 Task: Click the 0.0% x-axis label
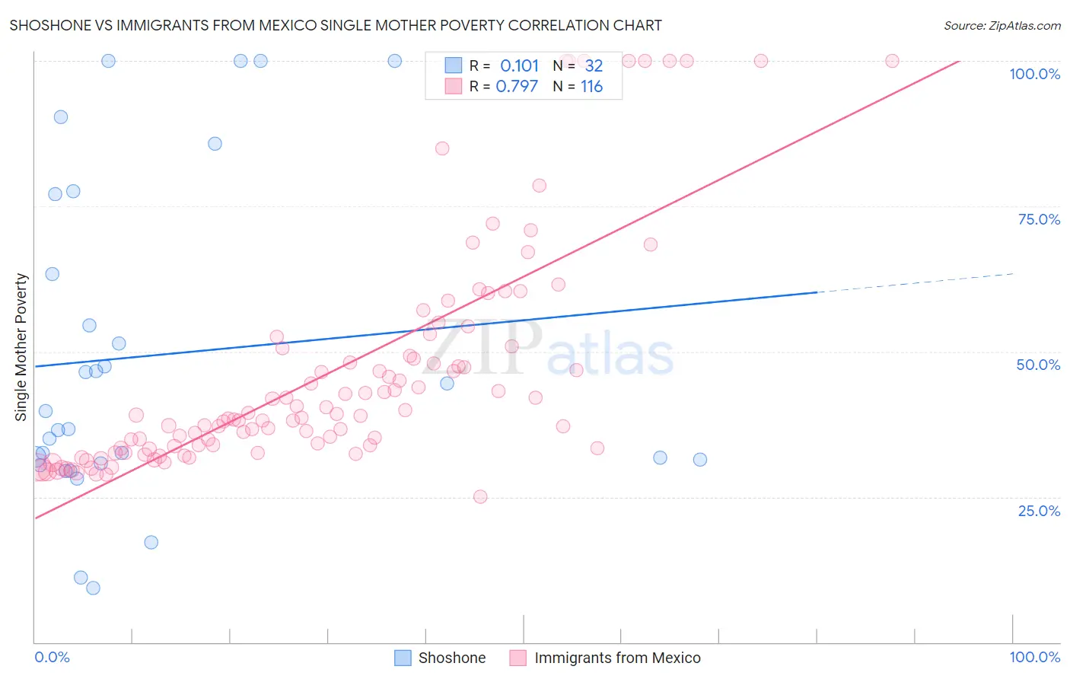[53, 657]
